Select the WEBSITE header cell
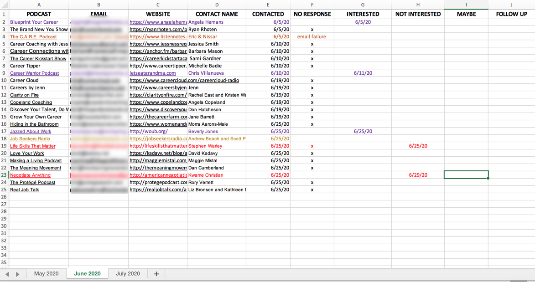This screenshot has width=535, height=282. [x=158, y=14]
